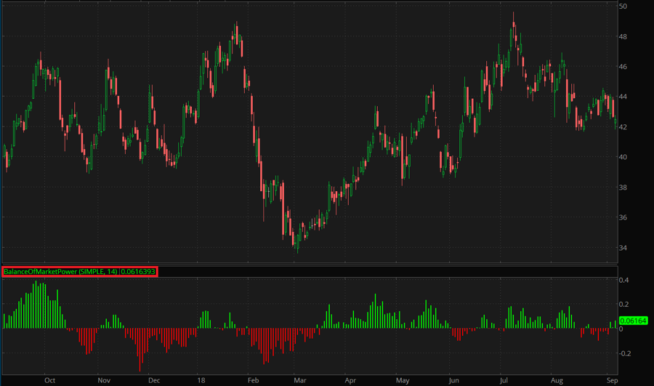Click the -0.2 level on indicator axis
Viewport: 654px width, 386px height.
coord(624,353)
